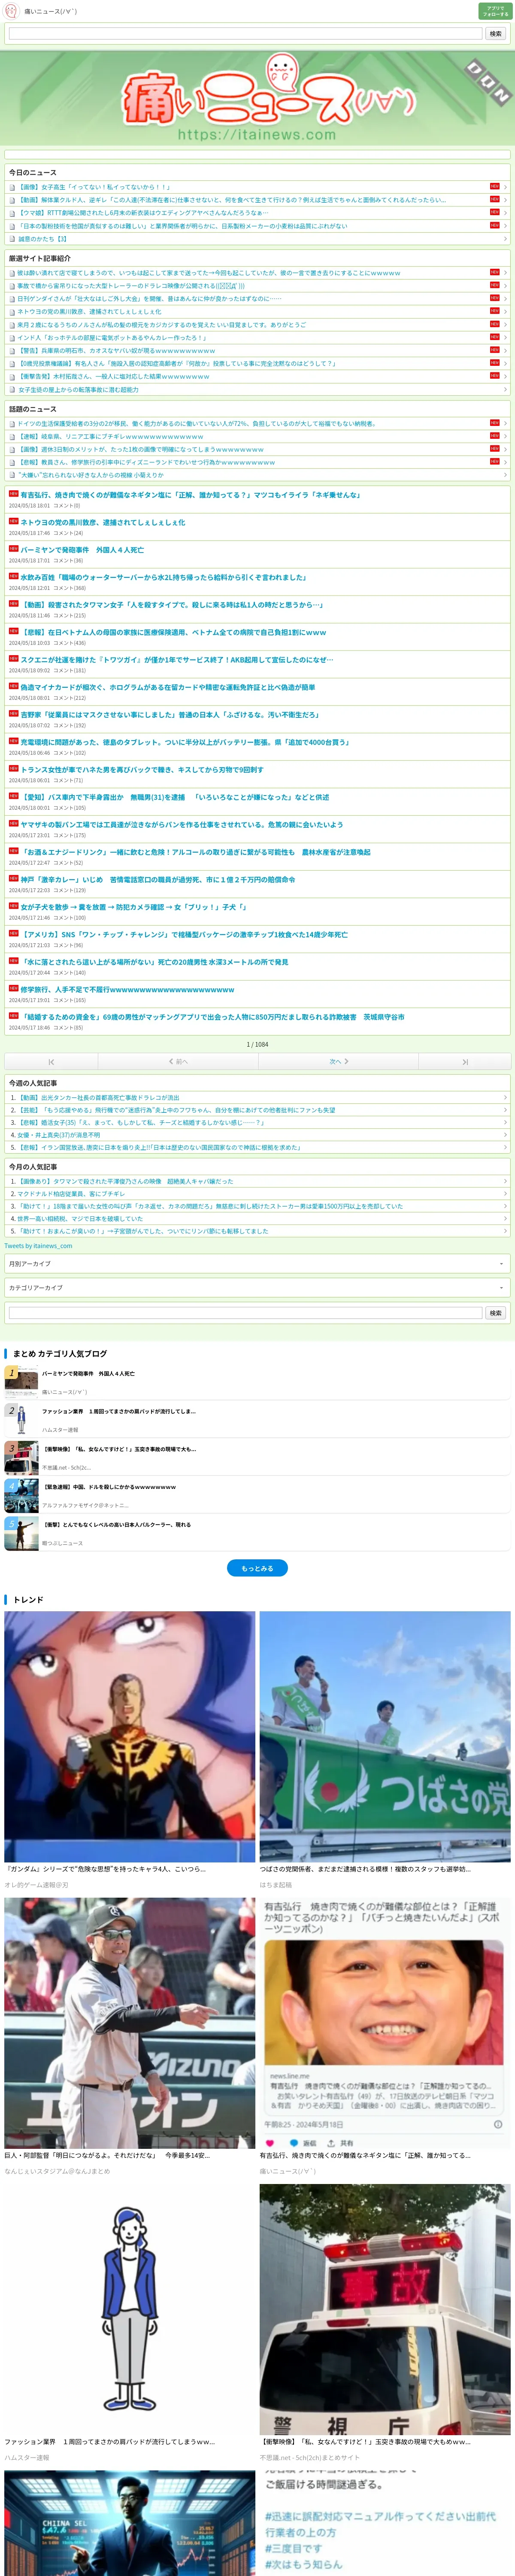
Task: Click the Tweets by itainews_com link
Action: 38,1245
